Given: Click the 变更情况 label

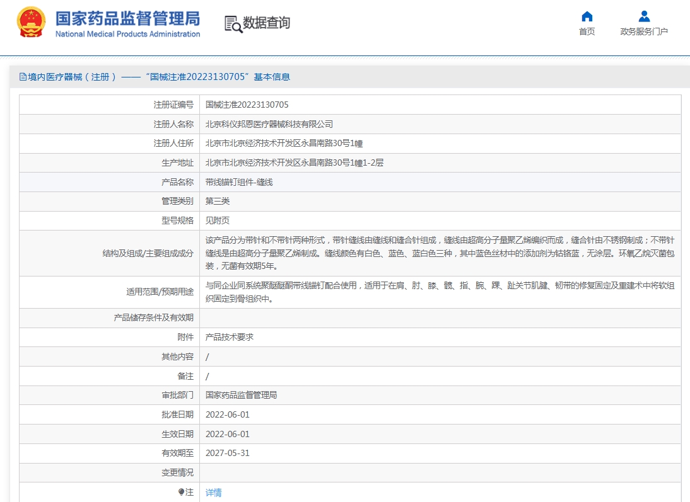Looking at the screenshot, I should 177,472.
